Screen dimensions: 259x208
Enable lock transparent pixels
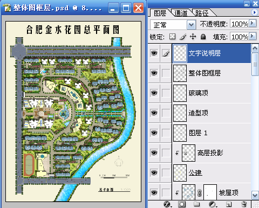click(x=172, y=37)
